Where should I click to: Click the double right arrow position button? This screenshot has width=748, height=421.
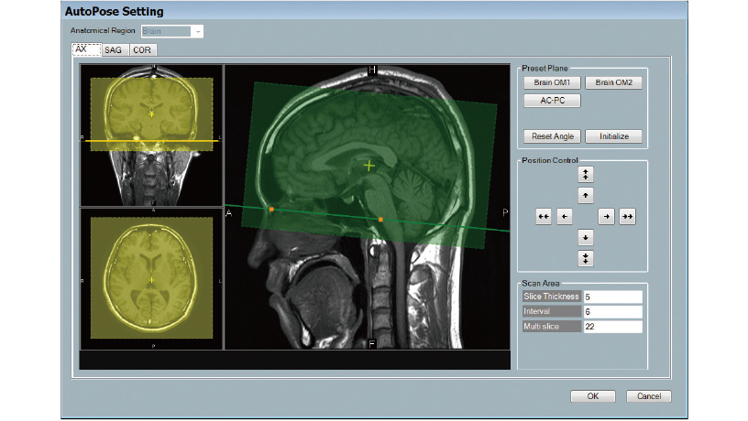[x=628, y=216]
